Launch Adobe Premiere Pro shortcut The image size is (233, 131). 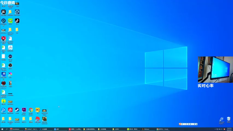pyautogui.click(x=24, y=110)
